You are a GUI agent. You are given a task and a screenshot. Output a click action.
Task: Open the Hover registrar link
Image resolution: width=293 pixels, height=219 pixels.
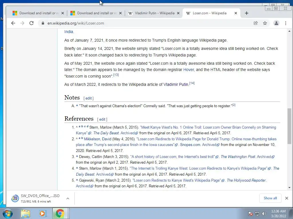(189, 70)
